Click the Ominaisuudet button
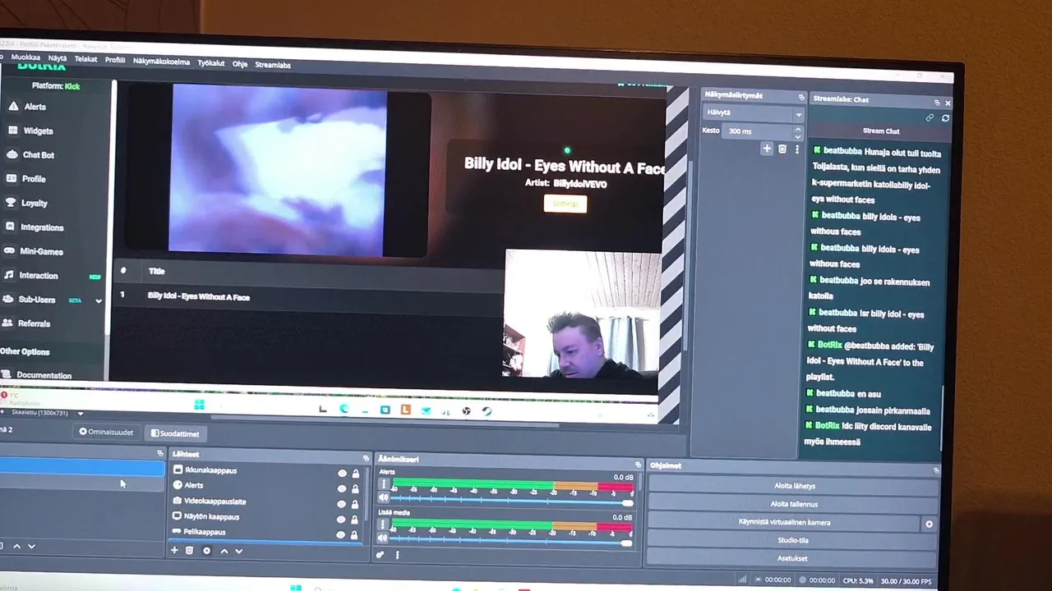Screen dimensions: 1052x591 click(106, 432)
